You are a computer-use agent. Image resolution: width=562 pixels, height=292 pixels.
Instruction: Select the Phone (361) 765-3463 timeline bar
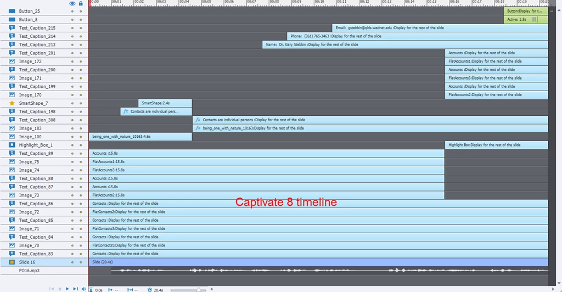click(418, 36)
